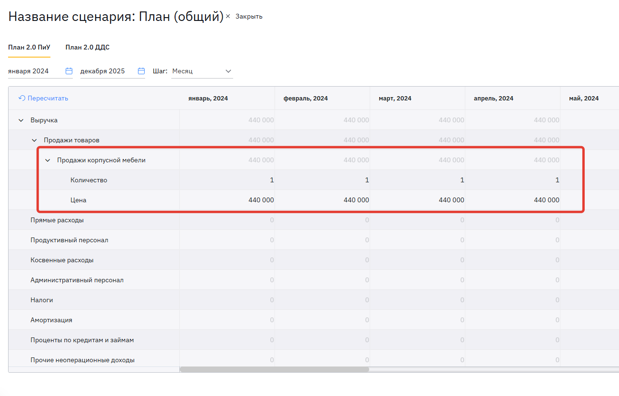This screenshot has width=619, height=396.
Task: Open the Шаг Месяц dropdown
Action: [202, 71]
